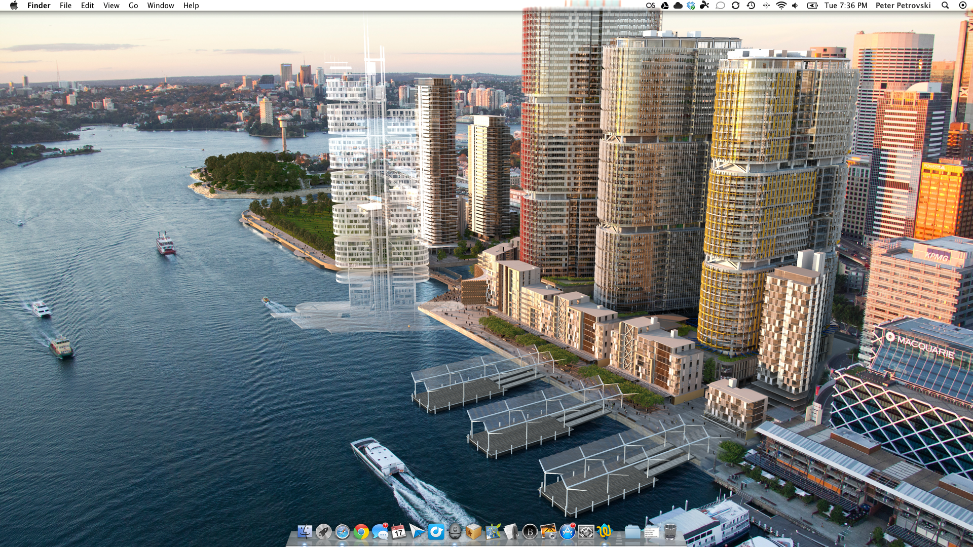Open the Go menu

tap(133, 6)
